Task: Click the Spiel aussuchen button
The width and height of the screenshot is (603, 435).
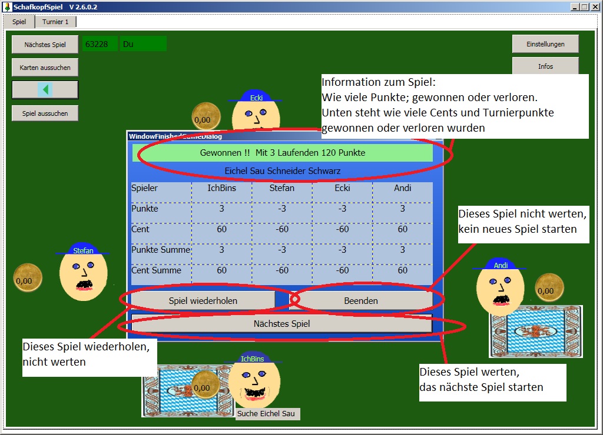Action: 45,113
